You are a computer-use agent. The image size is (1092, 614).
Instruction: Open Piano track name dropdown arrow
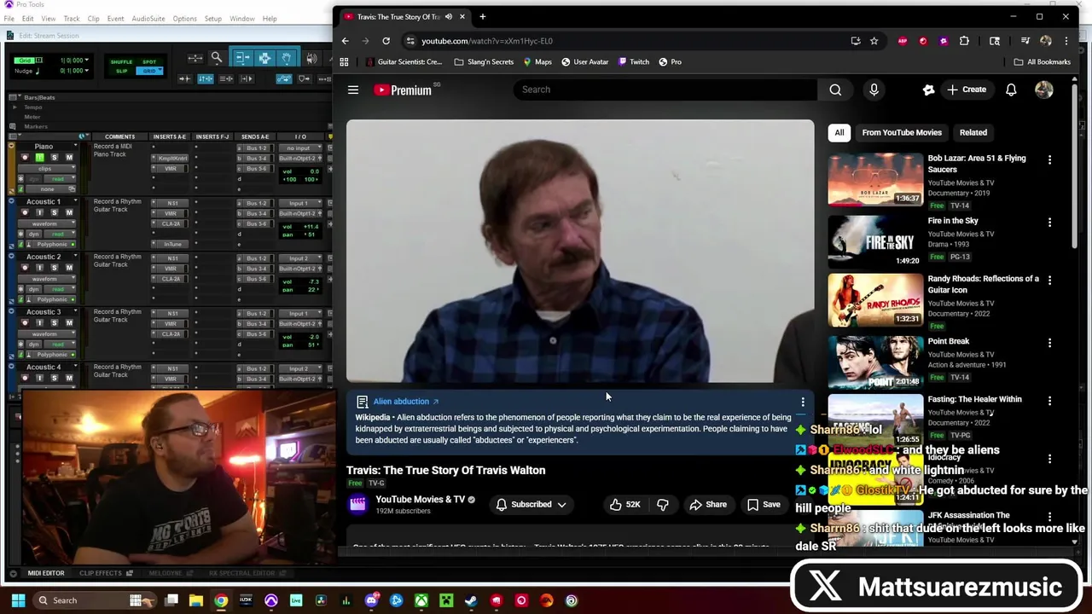click(75, 145)
